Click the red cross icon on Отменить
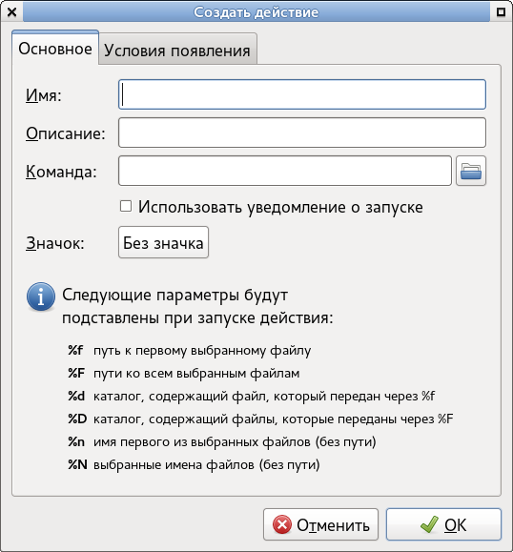This screenshot has width=513, height=552. 282,524
